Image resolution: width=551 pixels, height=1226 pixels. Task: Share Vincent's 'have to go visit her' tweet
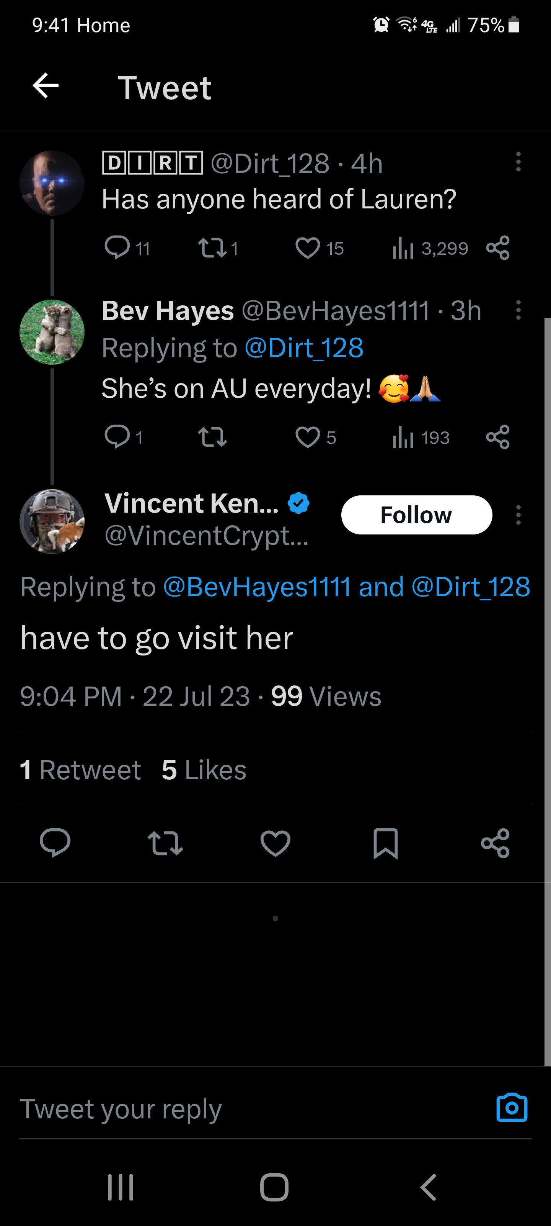[x=496, y=843]
